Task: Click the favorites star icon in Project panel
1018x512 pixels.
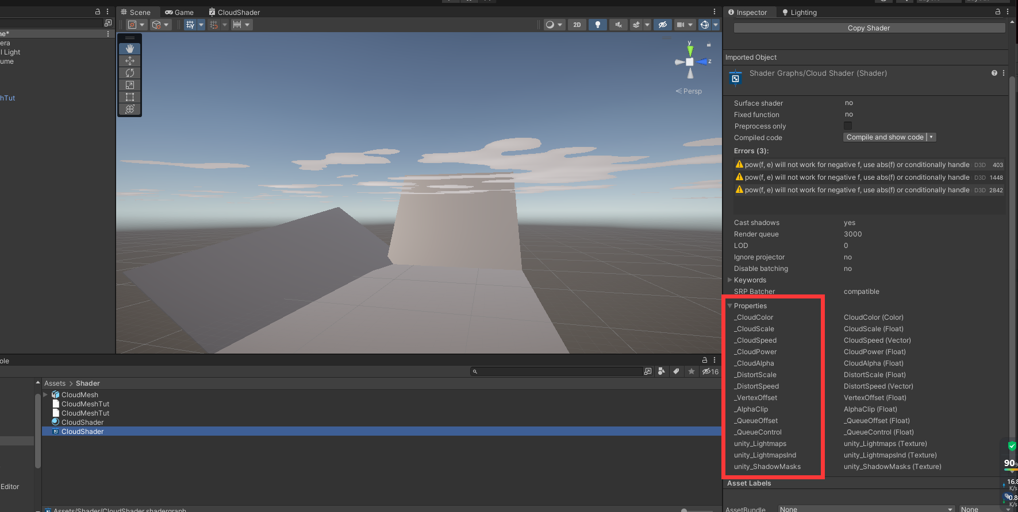Action: tap(692, 371)
